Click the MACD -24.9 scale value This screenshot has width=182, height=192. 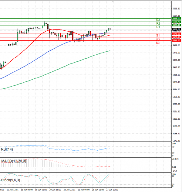[174, 171]
